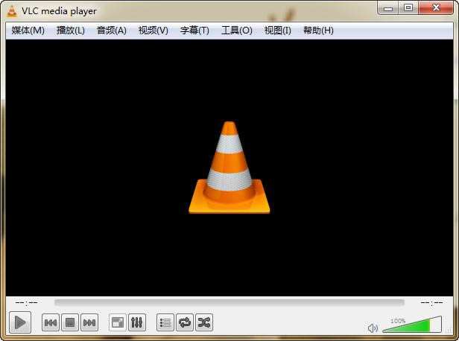Open the 视图(I) menu

pos(277,30)
